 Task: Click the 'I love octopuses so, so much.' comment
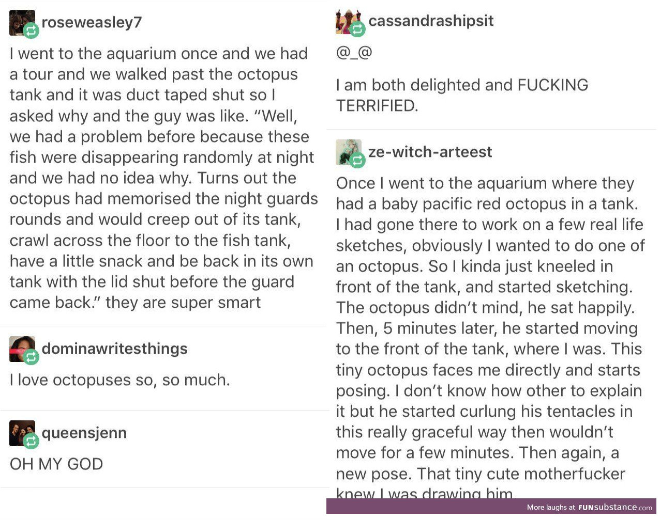point(119,380)
